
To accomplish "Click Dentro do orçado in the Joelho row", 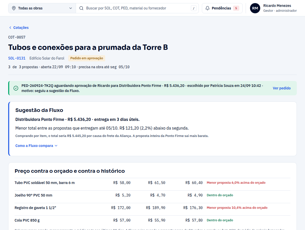I will [220, 195].
